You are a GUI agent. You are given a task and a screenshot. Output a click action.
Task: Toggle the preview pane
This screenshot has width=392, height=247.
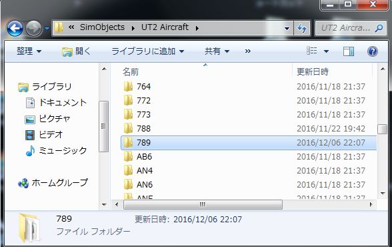coord(348,51)
